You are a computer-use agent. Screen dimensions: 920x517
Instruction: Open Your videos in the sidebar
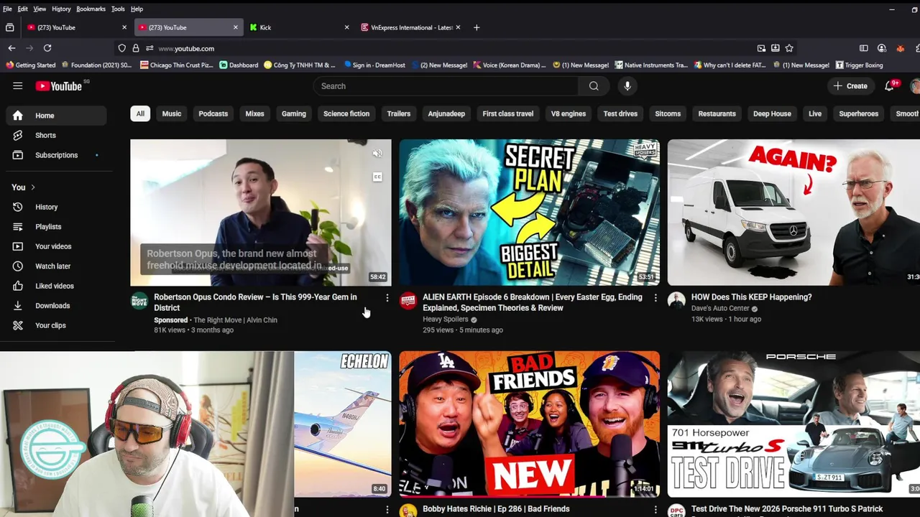[56, 246]
